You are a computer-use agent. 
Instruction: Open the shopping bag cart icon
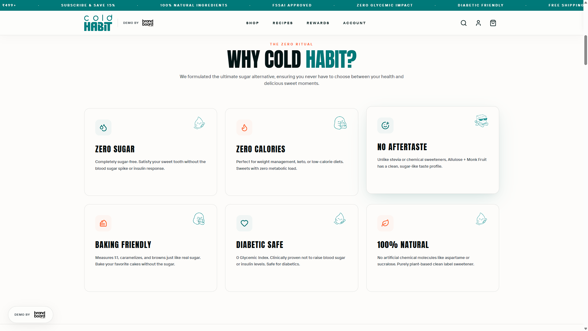493,23
